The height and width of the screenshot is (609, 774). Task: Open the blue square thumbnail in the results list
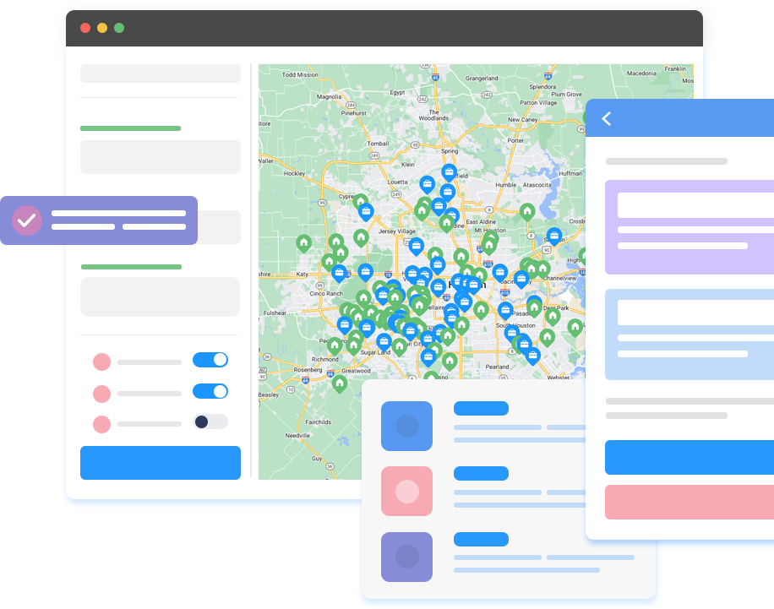pyautogui.click(x=406, y=426)
